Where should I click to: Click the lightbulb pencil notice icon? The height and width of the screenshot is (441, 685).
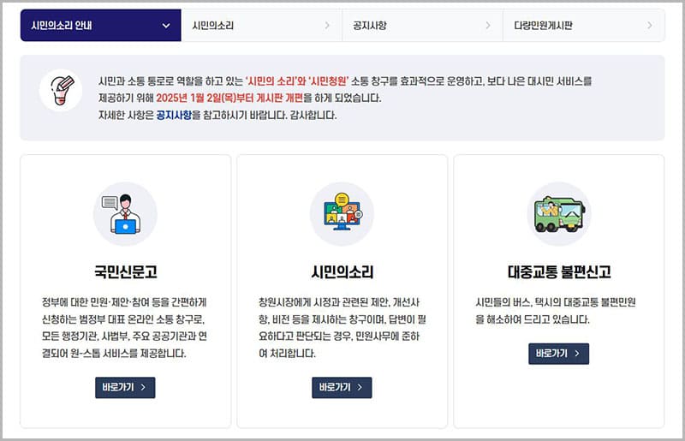pyautogui.click(x=61, y=90)
